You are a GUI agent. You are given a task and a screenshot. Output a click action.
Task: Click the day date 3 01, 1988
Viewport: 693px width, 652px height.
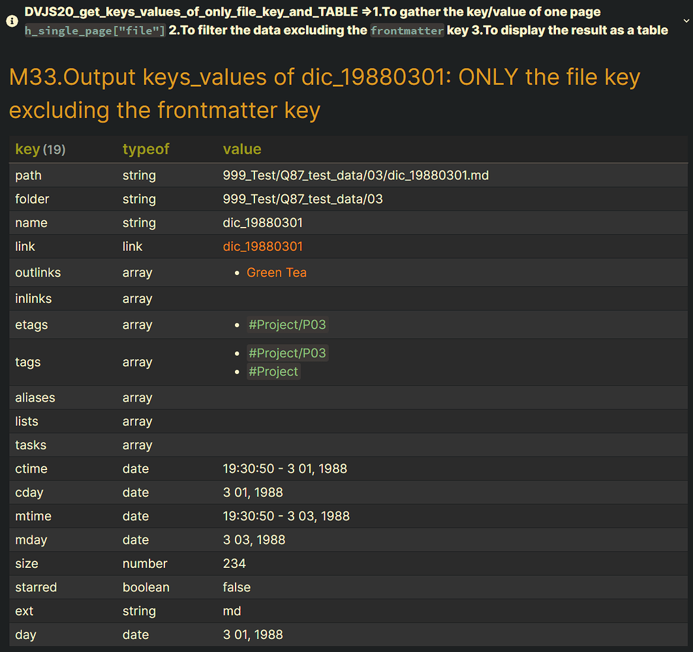[253, 634]
